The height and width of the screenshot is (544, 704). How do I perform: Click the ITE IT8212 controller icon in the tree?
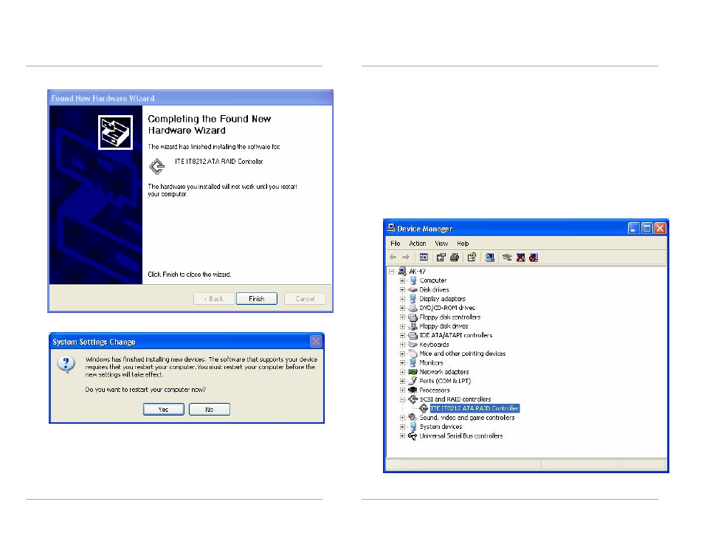click(x=424, y=408)
